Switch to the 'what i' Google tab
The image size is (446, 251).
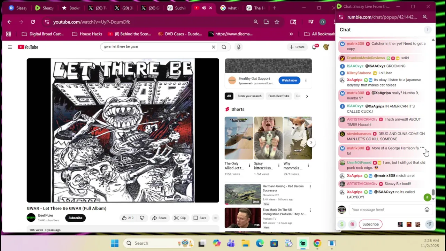pos(229,8)
